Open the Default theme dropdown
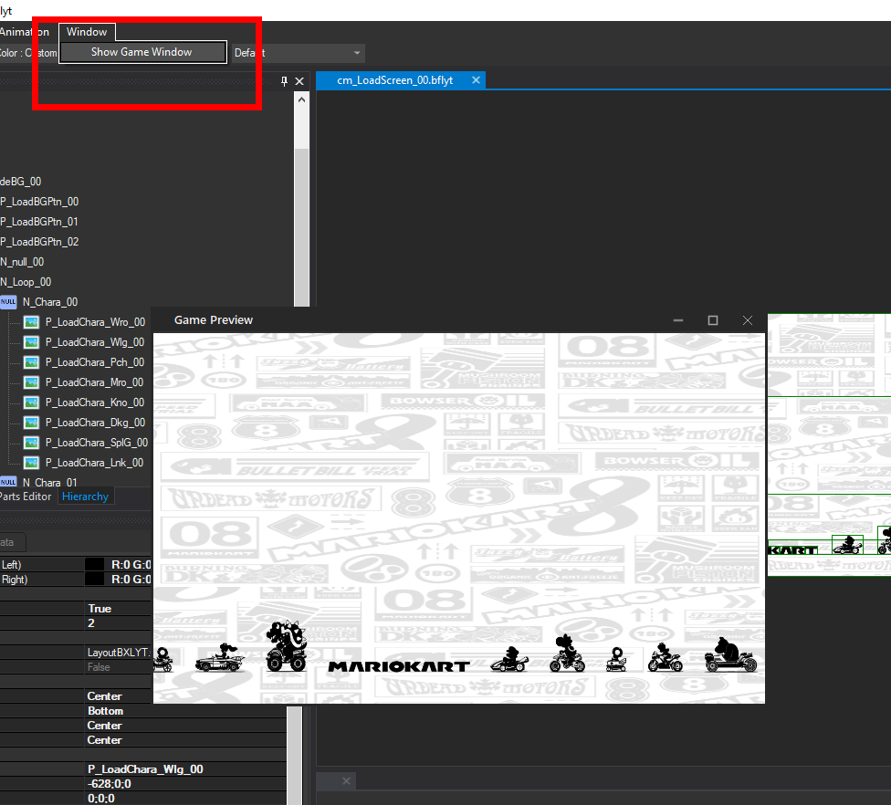Screen dimensions: 891x805 point(297,52)
